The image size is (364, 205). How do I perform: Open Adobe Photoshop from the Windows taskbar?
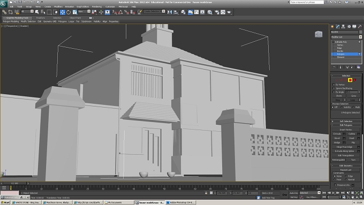[180, 203]
